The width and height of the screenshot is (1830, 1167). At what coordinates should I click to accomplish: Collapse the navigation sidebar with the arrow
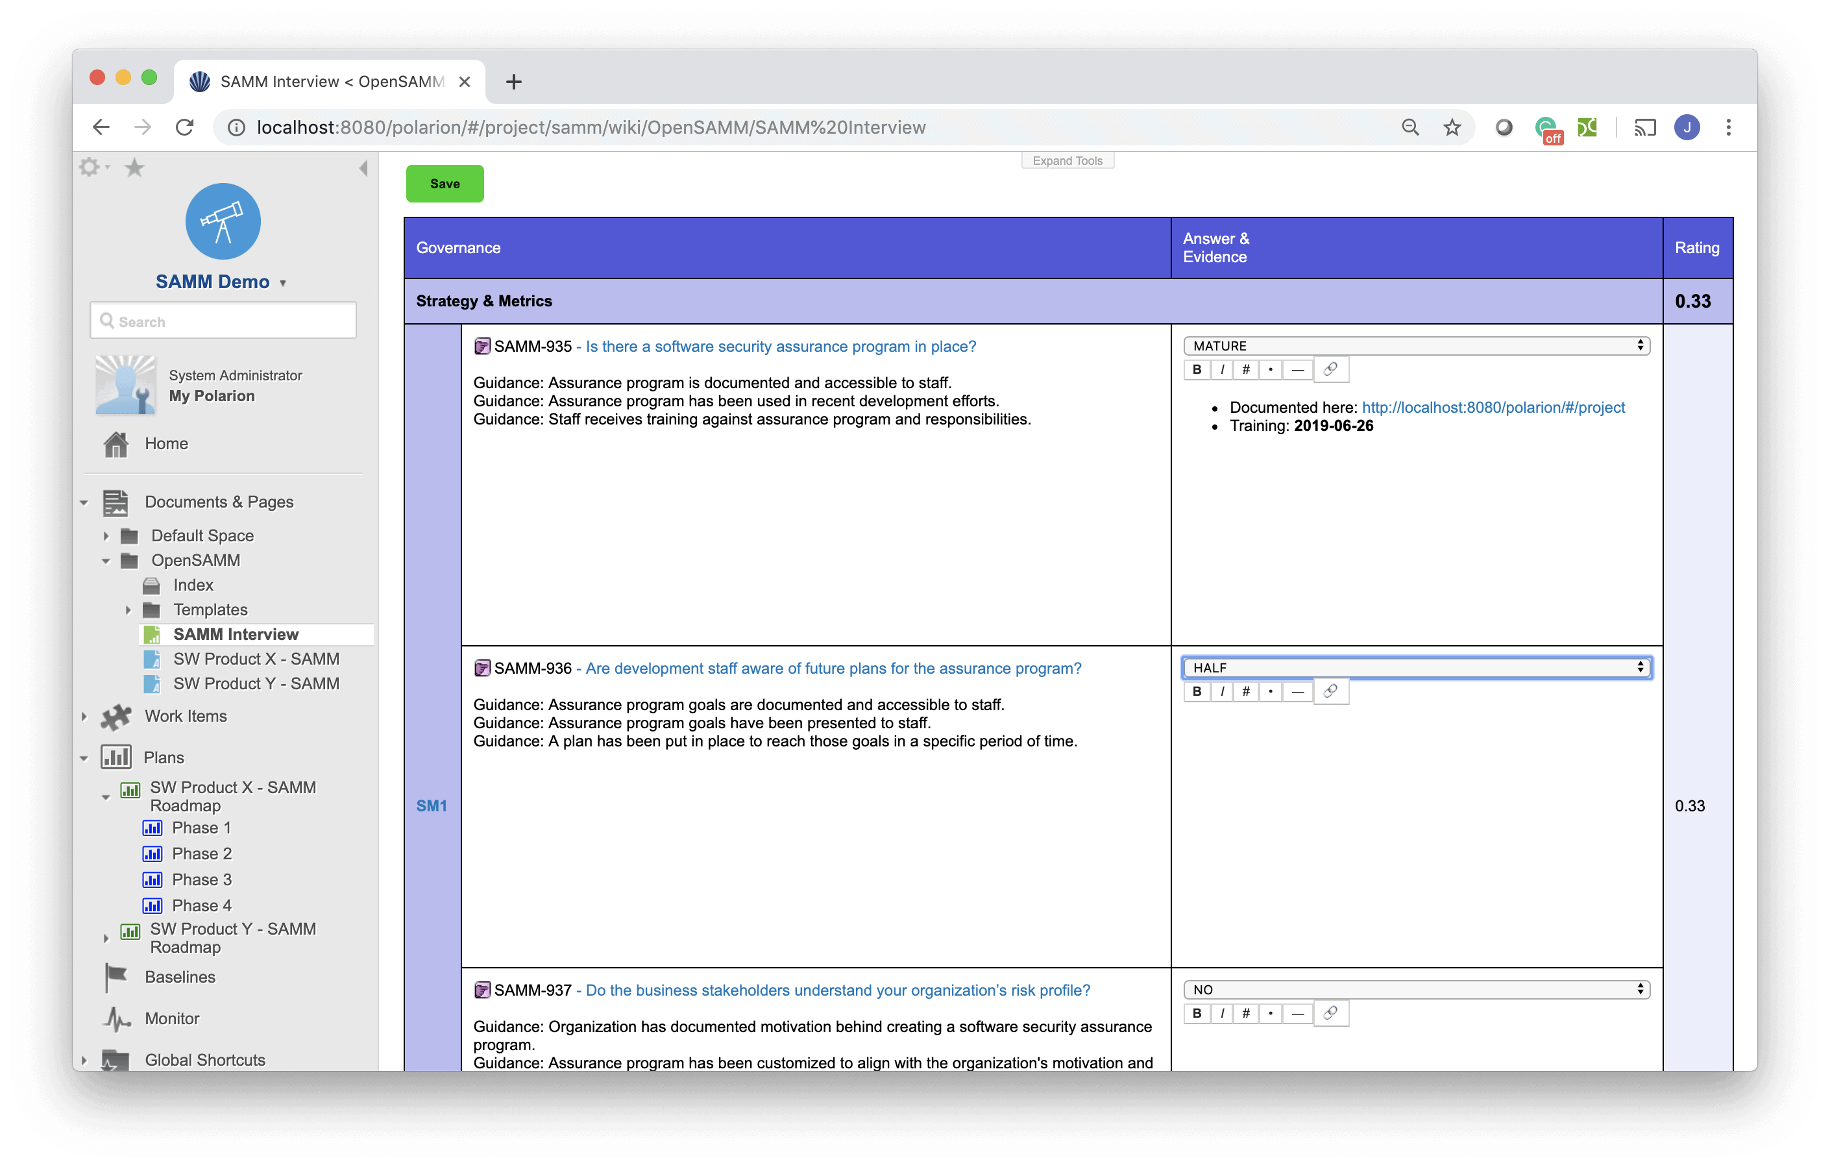[363, 168]
